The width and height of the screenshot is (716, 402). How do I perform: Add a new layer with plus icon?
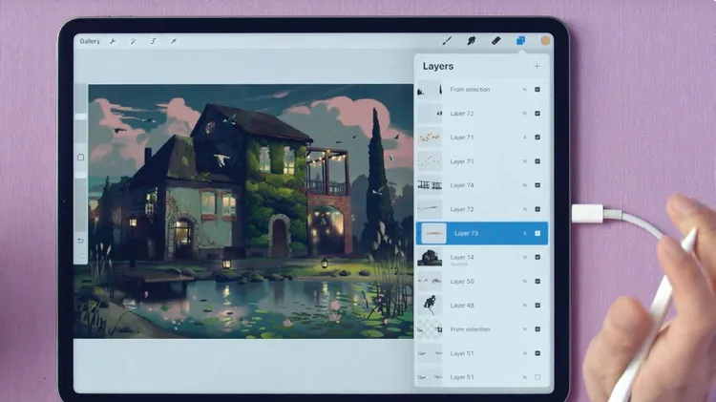click(x=537, y=66)
